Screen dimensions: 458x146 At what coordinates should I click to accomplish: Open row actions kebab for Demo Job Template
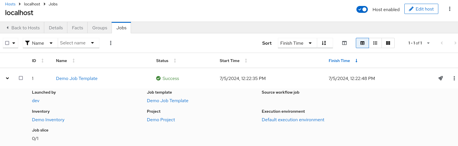pyautogui.click(x=454, y=78)
